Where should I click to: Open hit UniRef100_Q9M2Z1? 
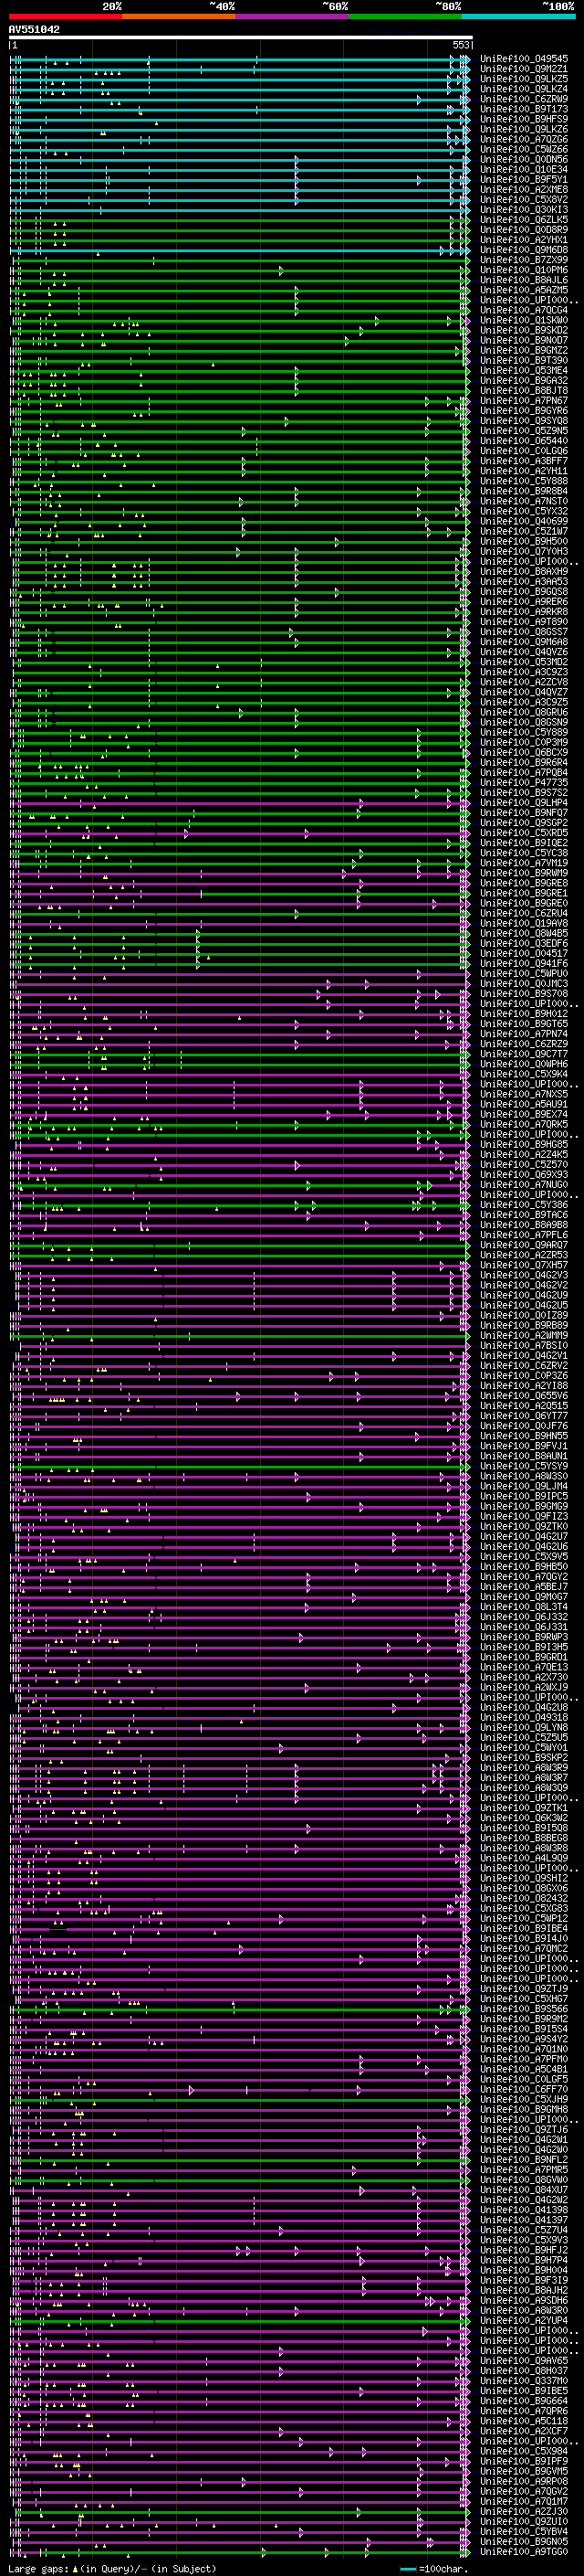click(524, 69)
